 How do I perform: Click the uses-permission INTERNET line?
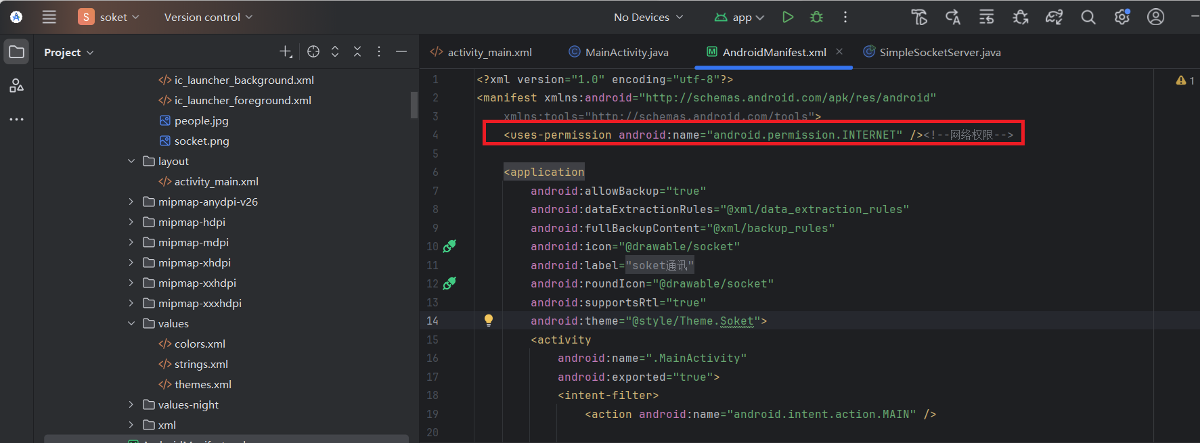pyautogui.click(x=758, y=135)
